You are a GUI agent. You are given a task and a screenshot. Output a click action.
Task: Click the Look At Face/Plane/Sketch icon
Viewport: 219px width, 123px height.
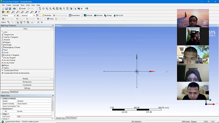click(x=87, y=9)
